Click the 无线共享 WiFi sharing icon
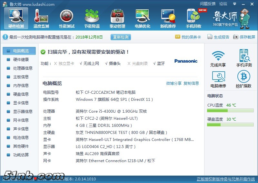 pos(218,58)
